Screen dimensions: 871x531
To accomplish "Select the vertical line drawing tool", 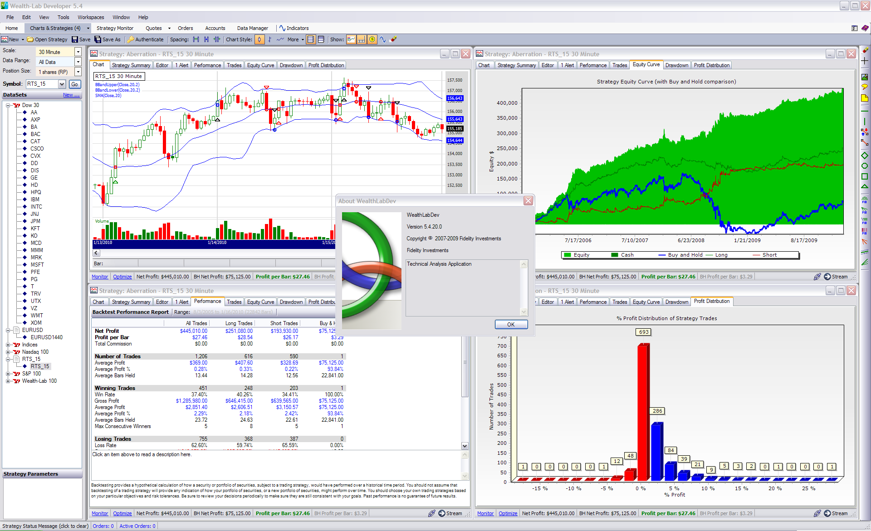I will [x=865, y=122].
